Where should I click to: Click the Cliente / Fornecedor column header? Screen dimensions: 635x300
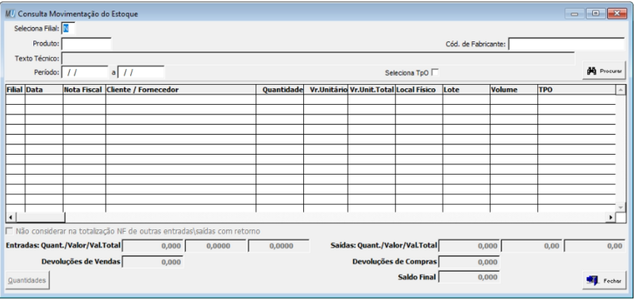pos(181,90)
